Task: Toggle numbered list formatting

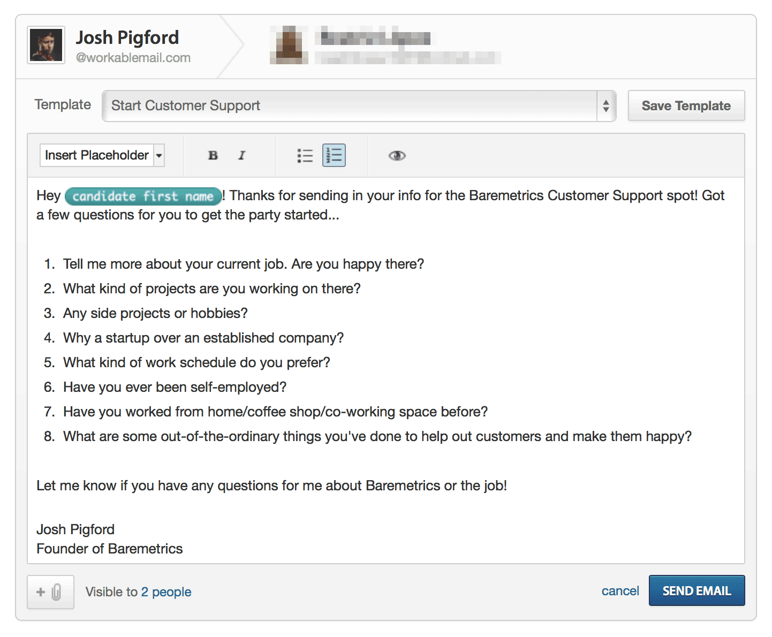Action: point(334,155)
